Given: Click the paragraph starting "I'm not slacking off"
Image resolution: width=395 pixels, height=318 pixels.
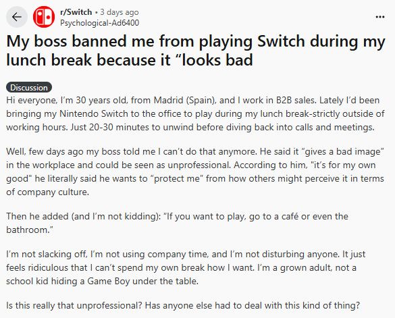Looking at the screenshot, I should [x=186, y=267].
